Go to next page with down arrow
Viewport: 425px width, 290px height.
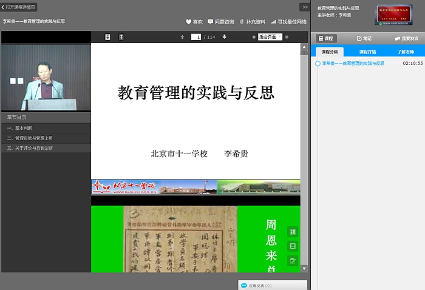[225, 37]
